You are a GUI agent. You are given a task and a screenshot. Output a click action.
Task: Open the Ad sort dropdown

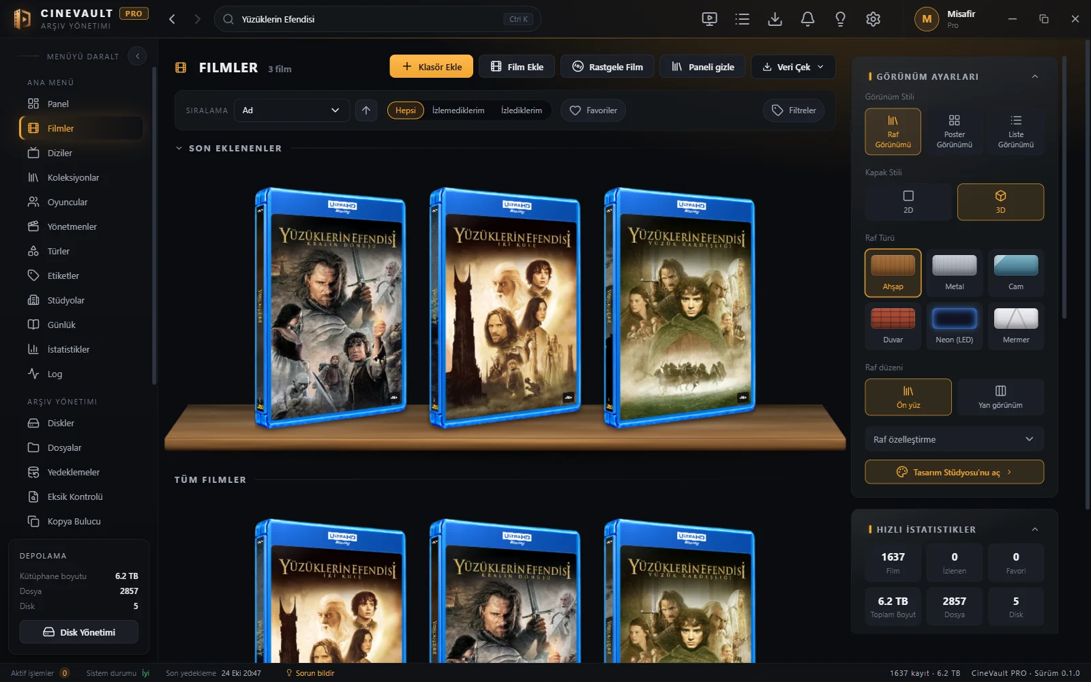pyautogui.click(x=291, y=110)
